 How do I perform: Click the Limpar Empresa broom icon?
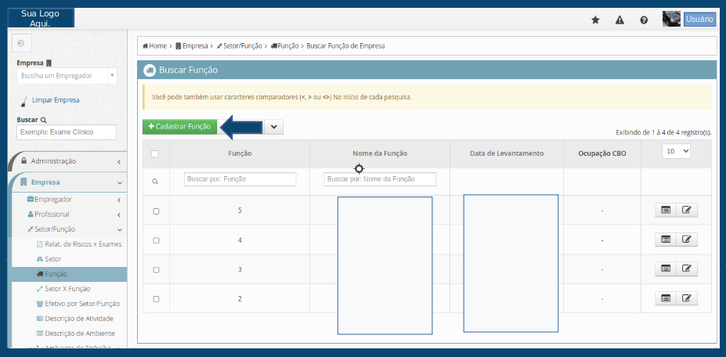pyautogui.click(x=23, y=102)
